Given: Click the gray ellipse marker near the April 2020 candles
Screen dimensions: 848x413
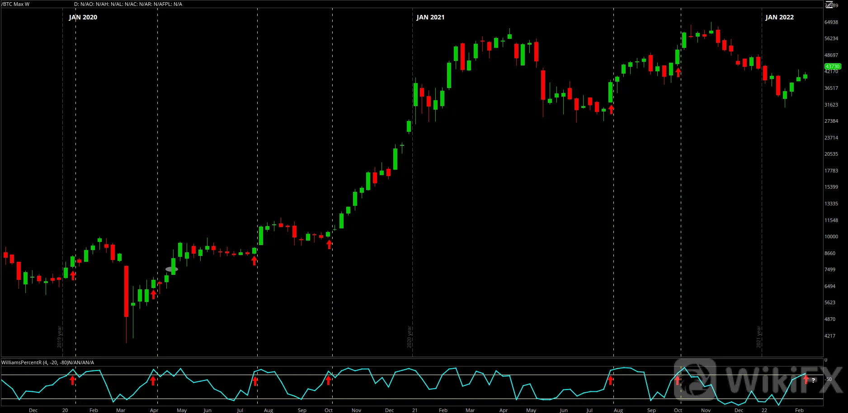Looking at the screenshot, I should 172,269.
